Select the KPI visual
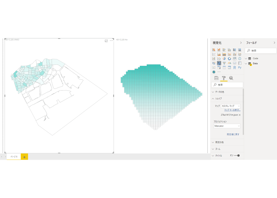 click(214, 67)
